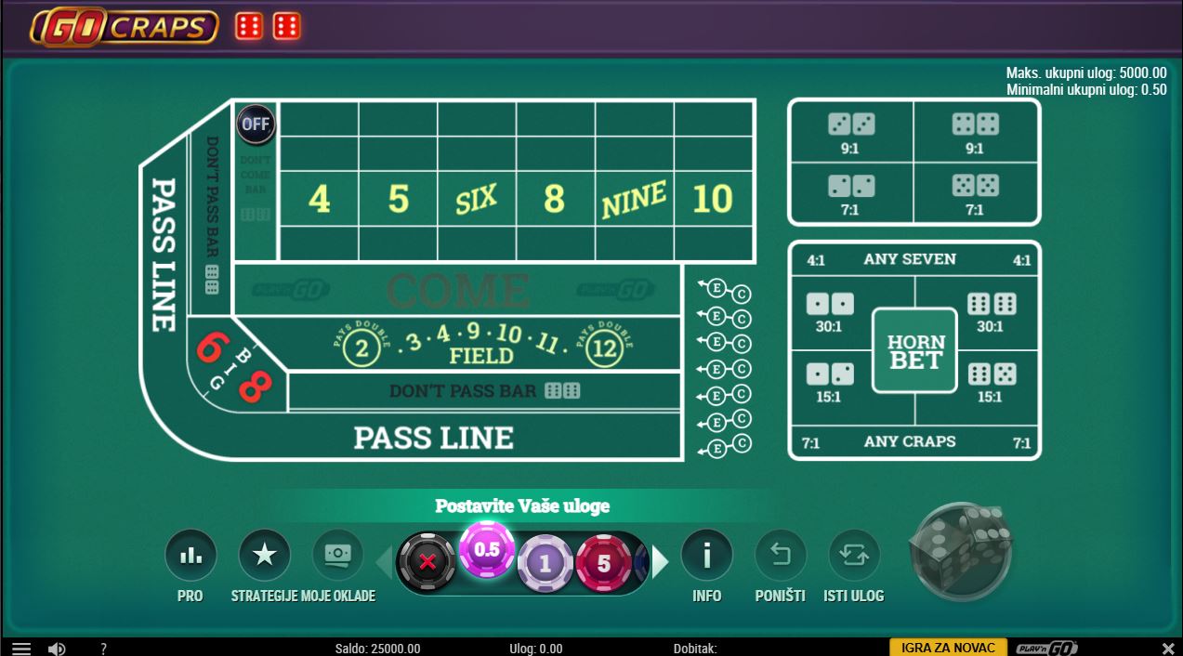The image size is (1183, 656).
Task: Bet ace-deuce 15:1 dice
Action: point(830,383)
